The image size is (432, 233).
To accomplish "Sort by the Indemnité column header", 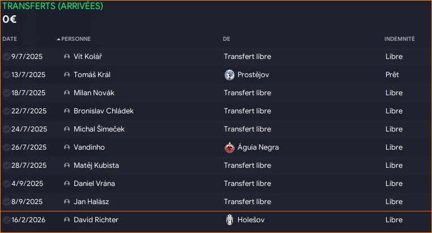I will (399, 39).
